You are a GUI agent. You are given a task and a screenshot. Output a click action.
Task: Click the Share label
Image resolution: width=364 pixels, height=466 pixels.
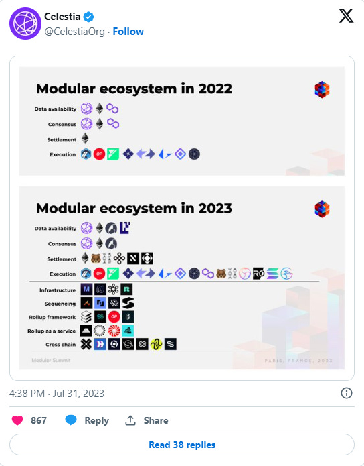tap(156, 420)
